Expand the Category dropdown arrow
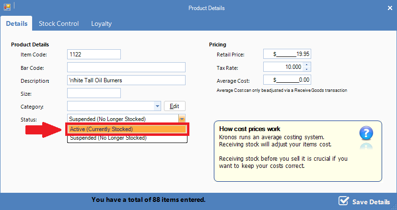397x210 pixels. tap(158, 106)
